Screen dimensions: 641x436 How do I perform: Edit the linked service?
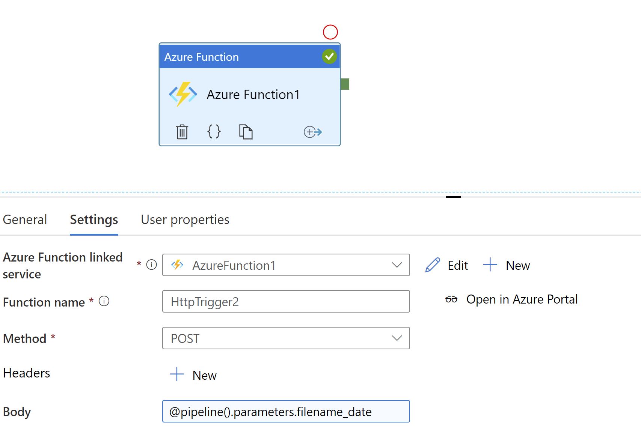click(x=447, y=265)
